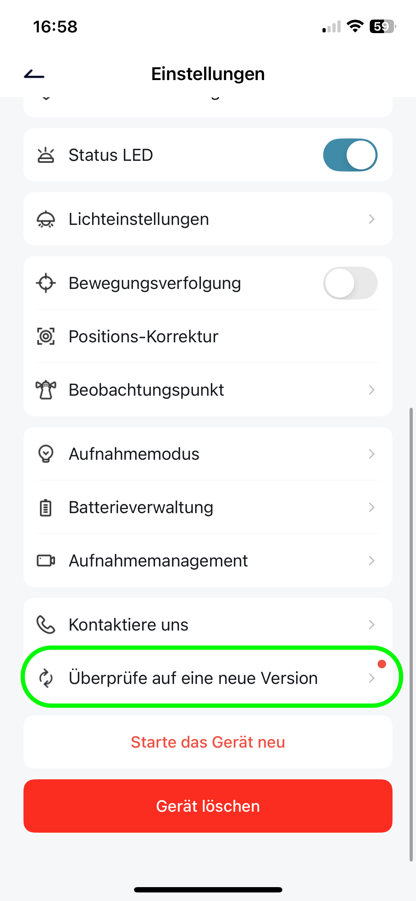Viewport: 416px width, 901px height.
Task: Expand Lichteinstellungen via its chevron
Action: (372, 219)
